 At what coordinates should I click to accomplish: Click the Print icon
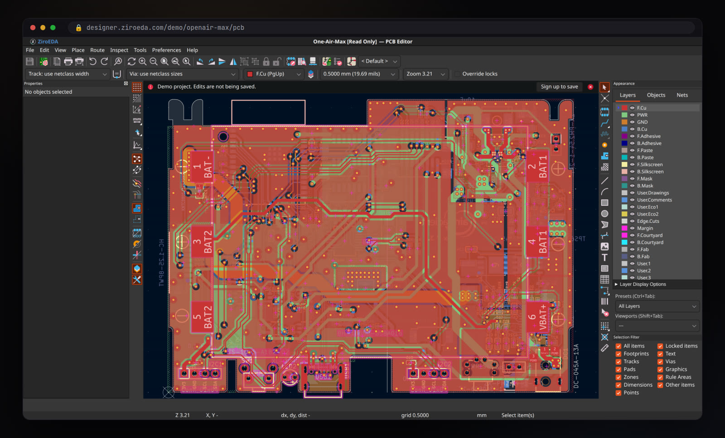(x=68, y=61)
